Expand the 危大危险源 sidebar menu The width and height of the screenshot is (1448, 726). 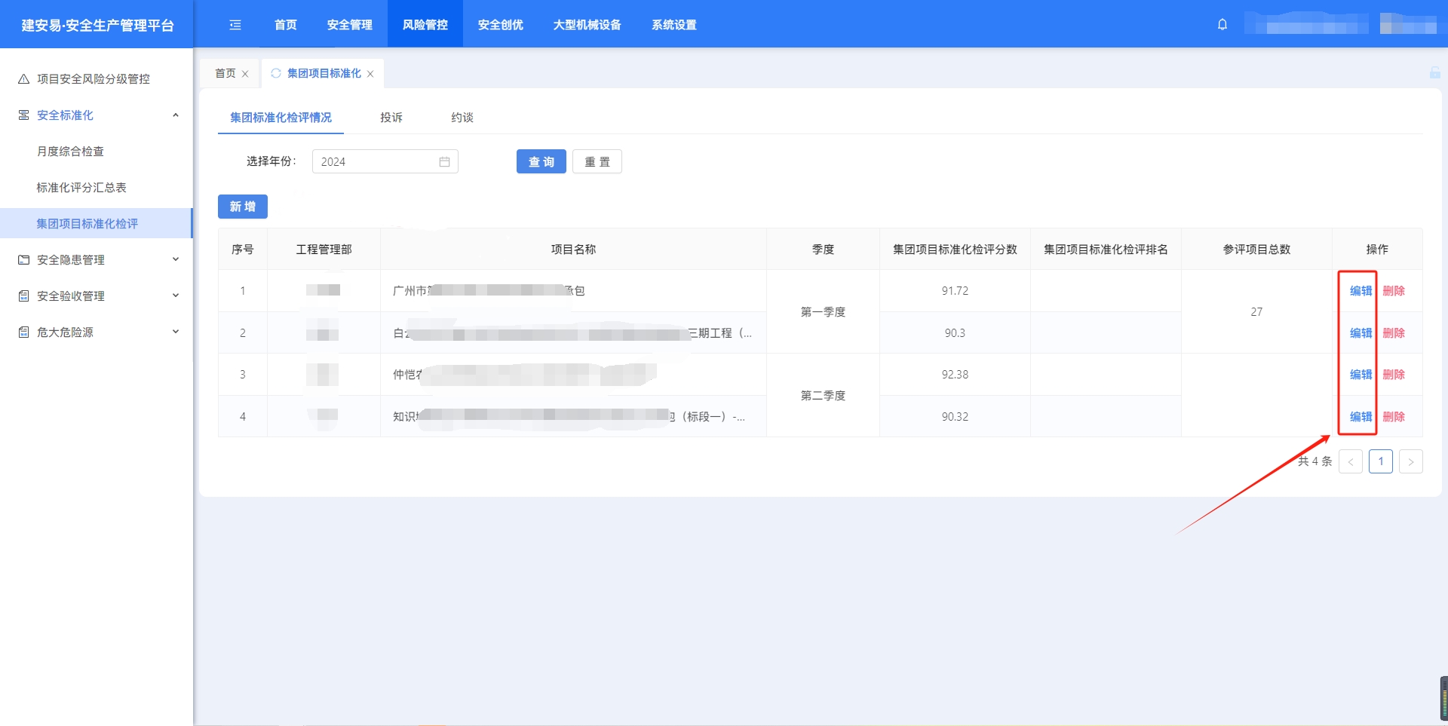(x=176, y=332)
